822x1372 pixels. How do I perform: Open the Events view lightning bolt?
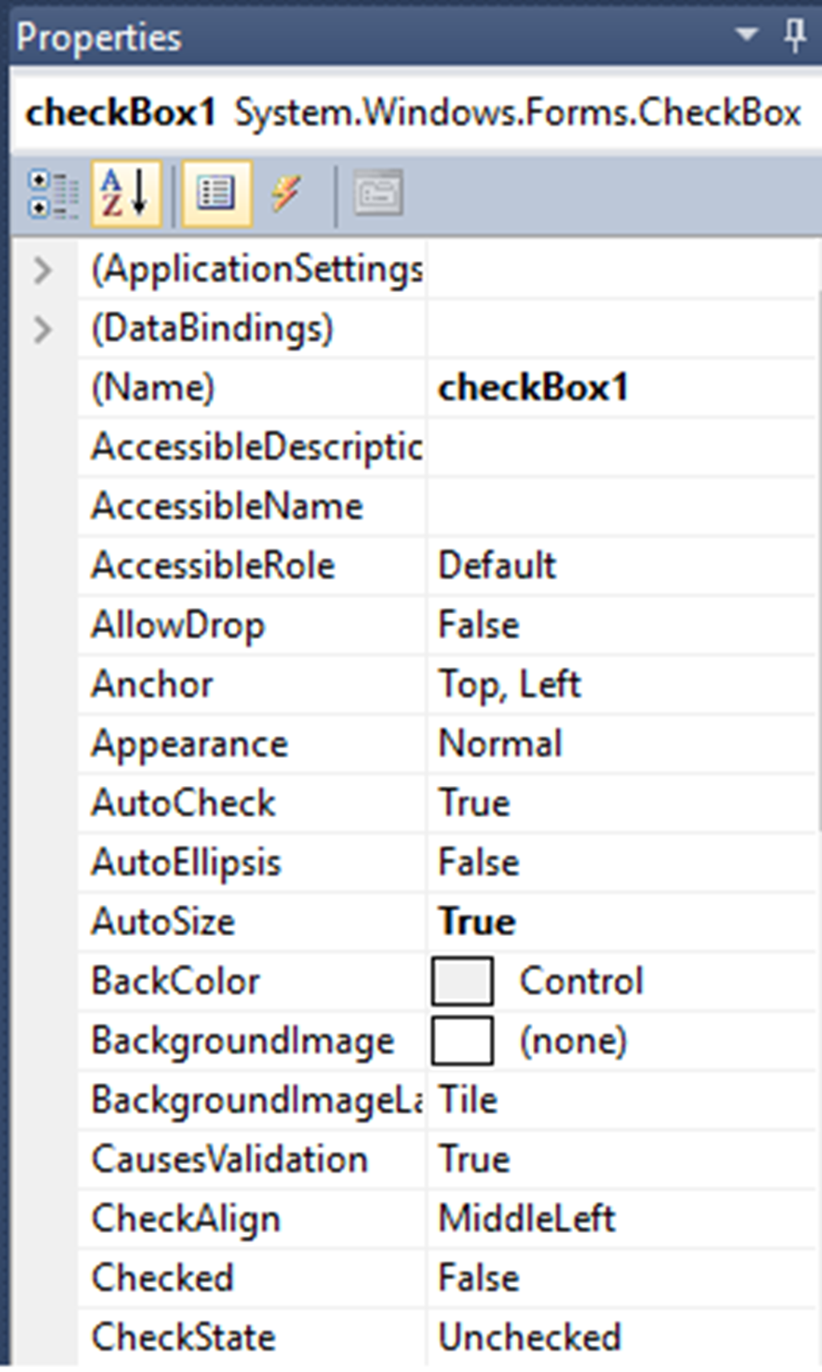click(287, 193)
